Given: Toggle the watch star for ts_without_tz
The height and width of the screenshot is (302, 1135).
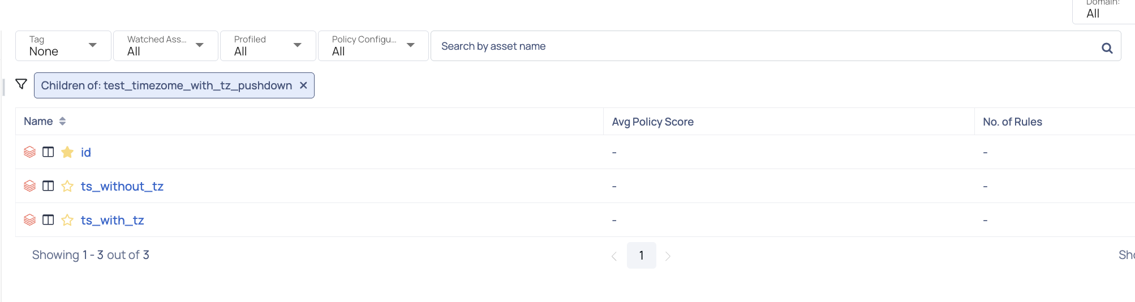Looking at the screenshot, I should click(67, 185).
